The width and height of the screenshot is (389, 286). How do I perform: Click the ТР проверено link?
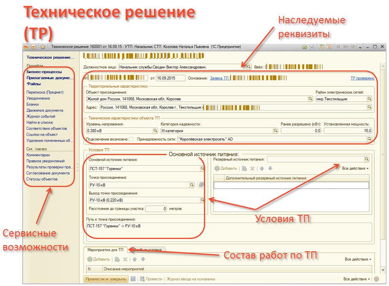(362, 78)
